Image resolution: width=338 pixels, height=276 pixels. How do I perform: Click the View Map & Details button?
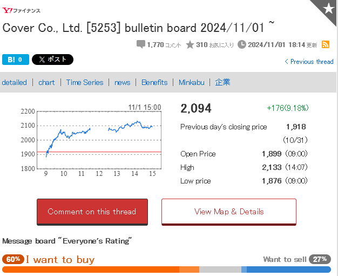[x=229, y=212]
